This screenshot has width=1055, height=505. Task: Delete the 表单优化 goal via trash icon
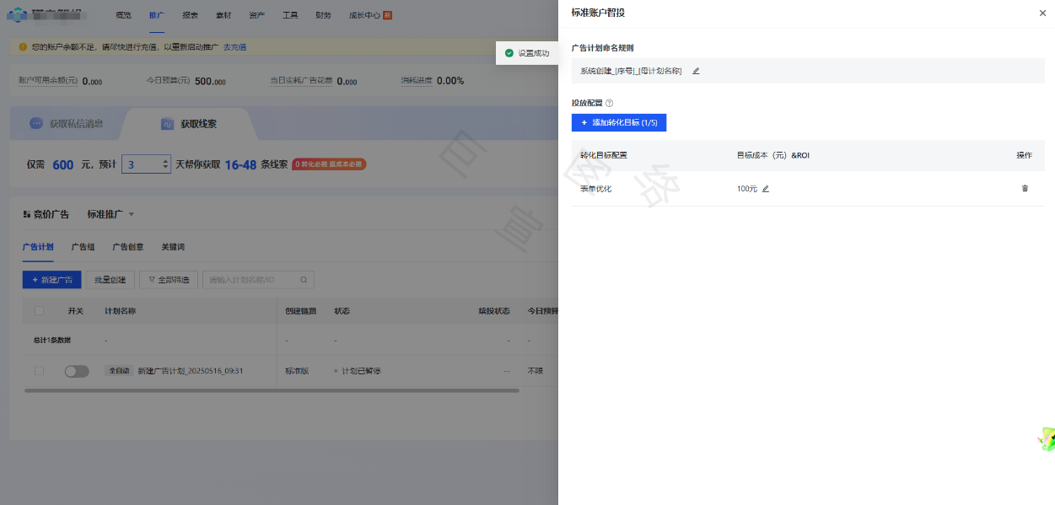(x=1025, y=189)
